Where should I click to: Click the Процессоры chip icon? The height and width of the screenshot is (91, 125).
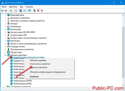(x=8, y=52)
